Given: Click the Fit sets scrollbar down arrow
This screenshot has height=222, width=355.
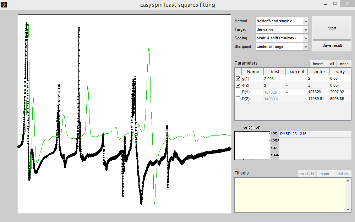Looking at the screenshot, I should (x=348, y=210).
